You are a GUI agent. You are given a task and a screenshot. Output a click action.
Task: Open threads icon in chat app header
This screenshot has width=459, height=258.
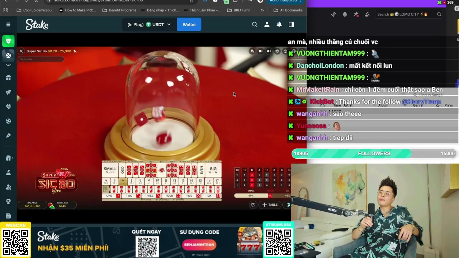pos(334,14)
